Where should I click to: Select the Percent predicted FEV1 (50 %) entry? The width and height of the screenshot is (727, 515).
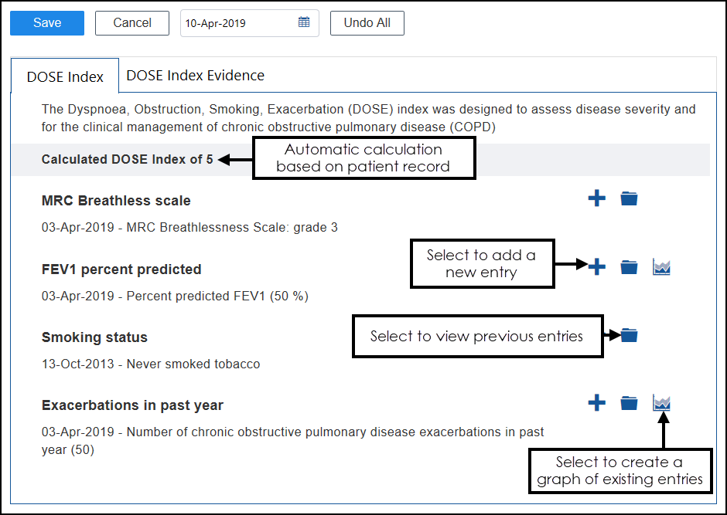point(175,296)
